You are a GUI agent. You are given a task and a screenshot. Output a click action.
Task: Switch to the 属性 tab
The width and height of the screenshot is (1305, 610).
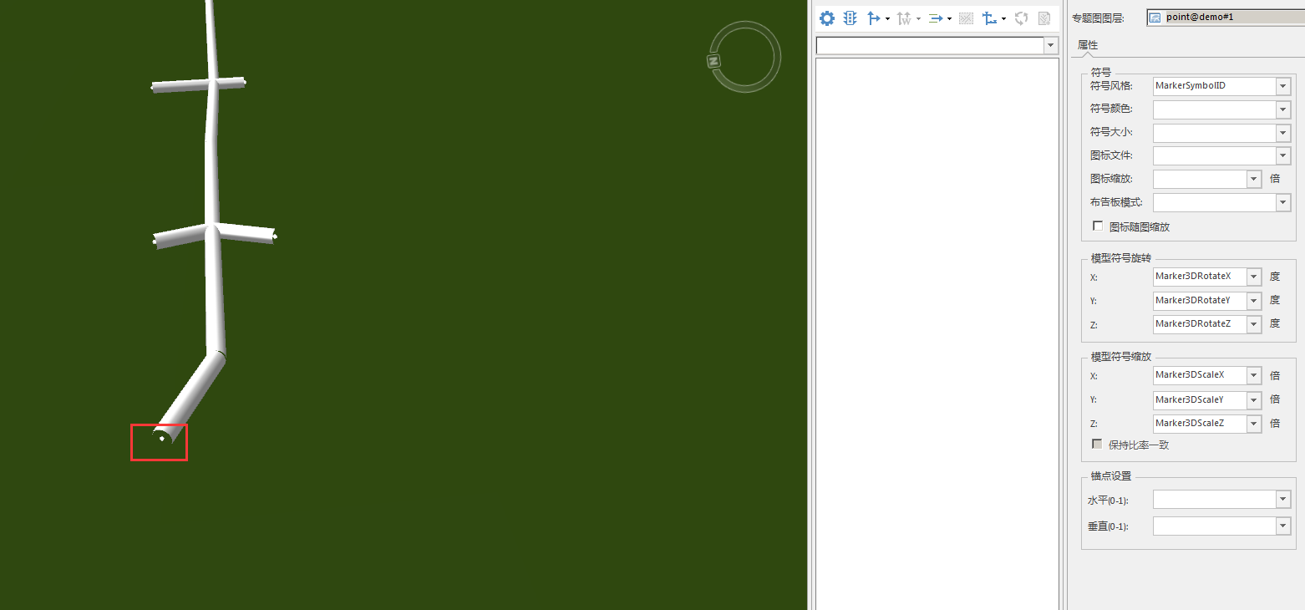tap(1088, 45)
